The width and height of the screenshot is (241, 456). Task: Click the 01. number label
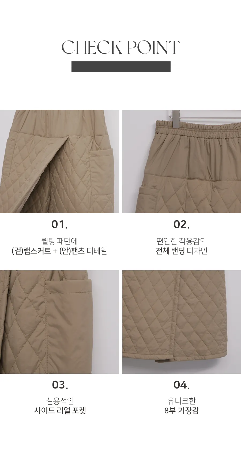tap(59, 225)
